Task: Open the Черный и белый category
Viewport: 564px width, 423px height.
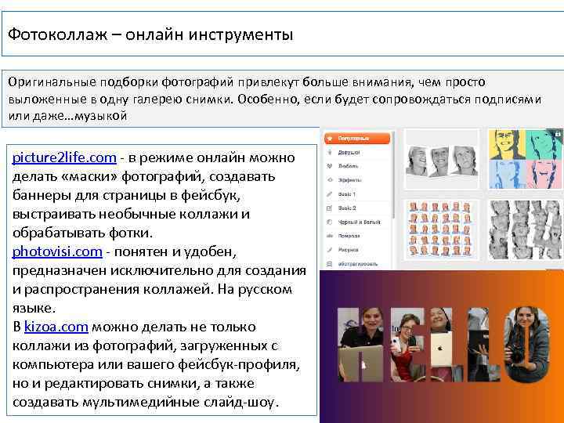Action: pos(359,222)
